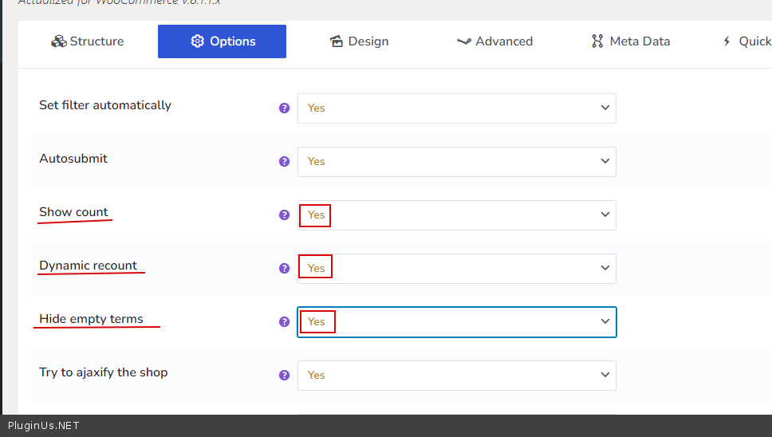Click help icon beside Show count
Screen dimensions: 772x437
point(284,215)
